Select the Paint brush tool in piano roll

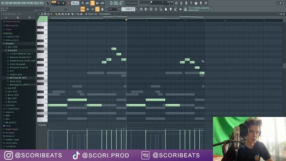[x=59, y=14]
